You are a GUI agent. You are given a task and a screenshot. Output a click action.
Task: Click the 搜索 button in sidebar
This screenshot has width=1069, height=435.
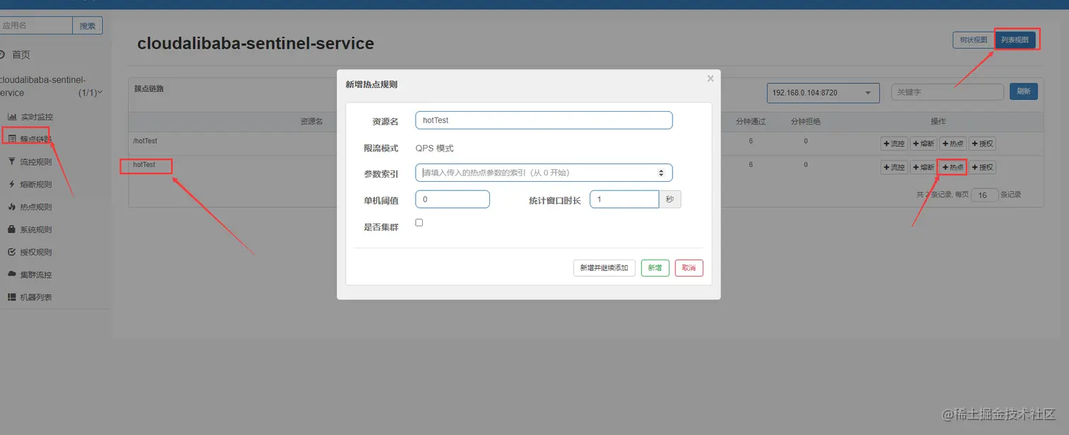(x=88, y=25)
